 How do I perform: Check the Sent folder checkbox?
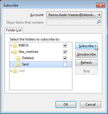click(x=65, y=64)
